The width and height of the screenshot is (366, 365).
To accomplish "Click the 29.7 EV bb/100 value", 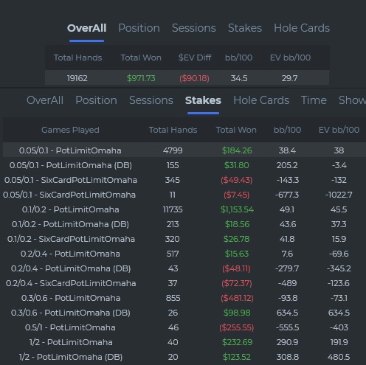I will tap(289, 78).
